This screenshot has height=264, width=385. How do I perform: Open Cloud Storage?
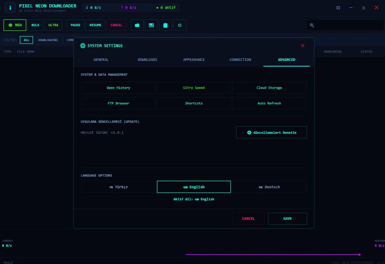(269, 88)
